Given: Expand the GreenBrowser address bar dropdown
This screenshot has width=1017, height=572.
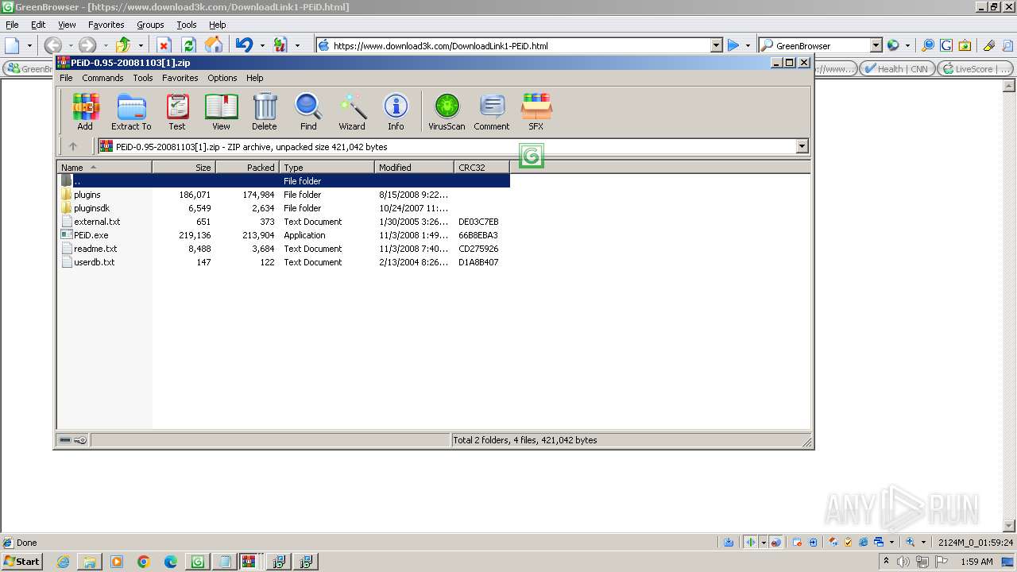Looking at the screenshot, I should coord(716,45).
